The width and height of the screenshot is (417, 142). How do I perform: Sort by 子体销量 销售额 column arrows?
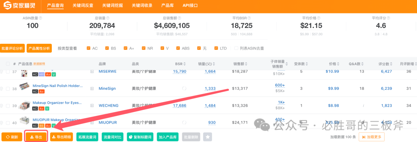[x=287, y=64]
